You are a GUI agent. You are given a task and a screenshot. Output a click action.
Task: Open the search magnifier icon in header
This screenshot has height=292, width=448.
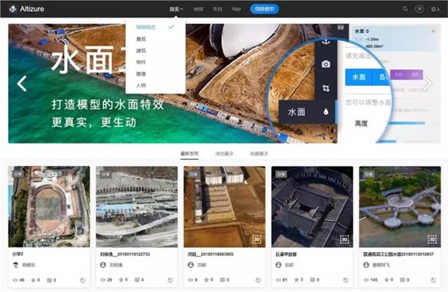tap(405, 9)
